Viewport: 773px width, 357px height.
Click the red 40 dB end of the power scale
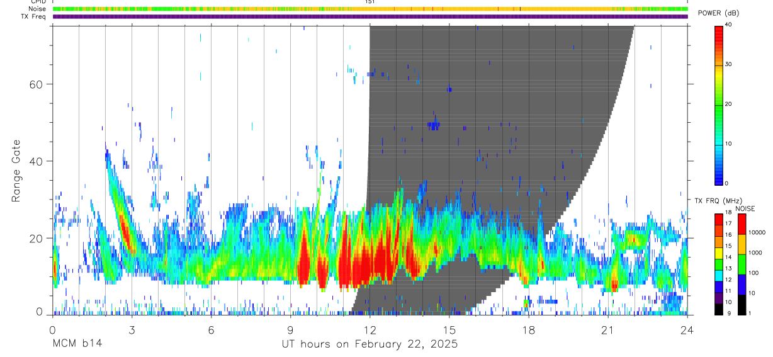pos(719,28)
